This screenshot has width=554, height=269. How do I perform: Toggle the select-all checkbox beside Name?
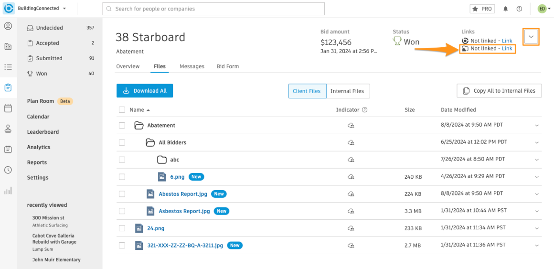click(122, 110)
